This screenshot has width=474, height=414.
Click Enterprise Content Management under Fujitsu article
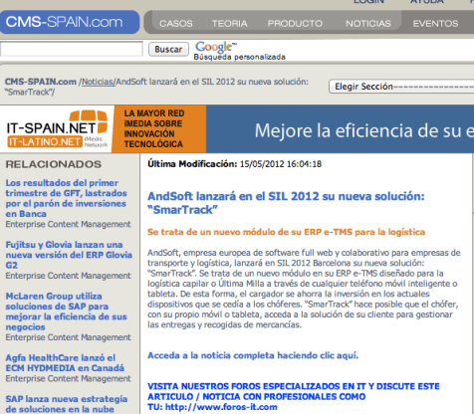[68, 276]
